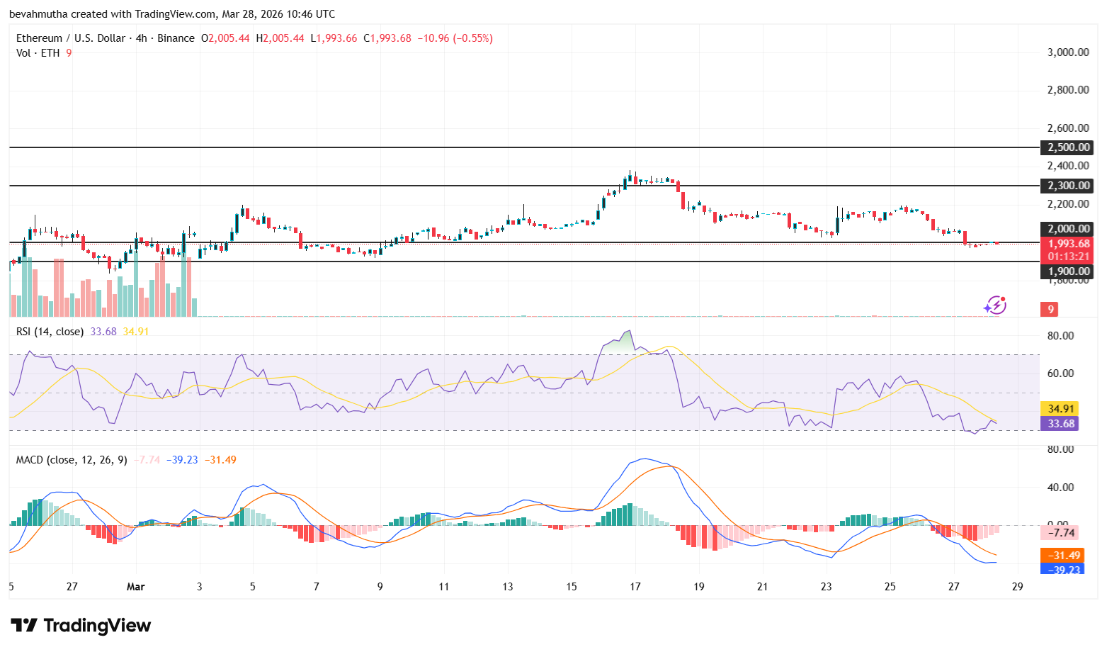This screenshot has width=1107, height=652.
Task: Click the purple RSI value badge 33.68
Action: pos(1060,423)
